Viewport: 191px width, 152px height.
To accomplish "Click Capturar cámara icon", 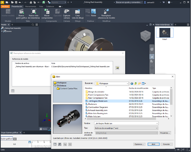I will 67,11.
